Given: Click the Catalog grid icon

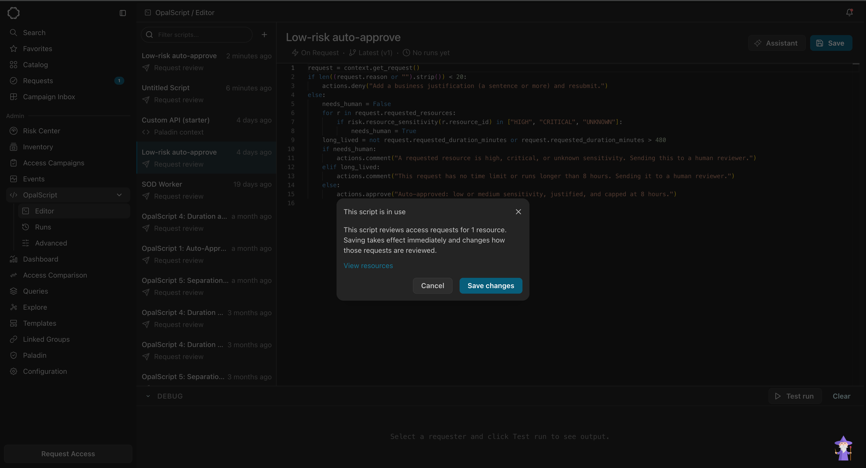Looking at the screenshot, I should click(14, 65).
